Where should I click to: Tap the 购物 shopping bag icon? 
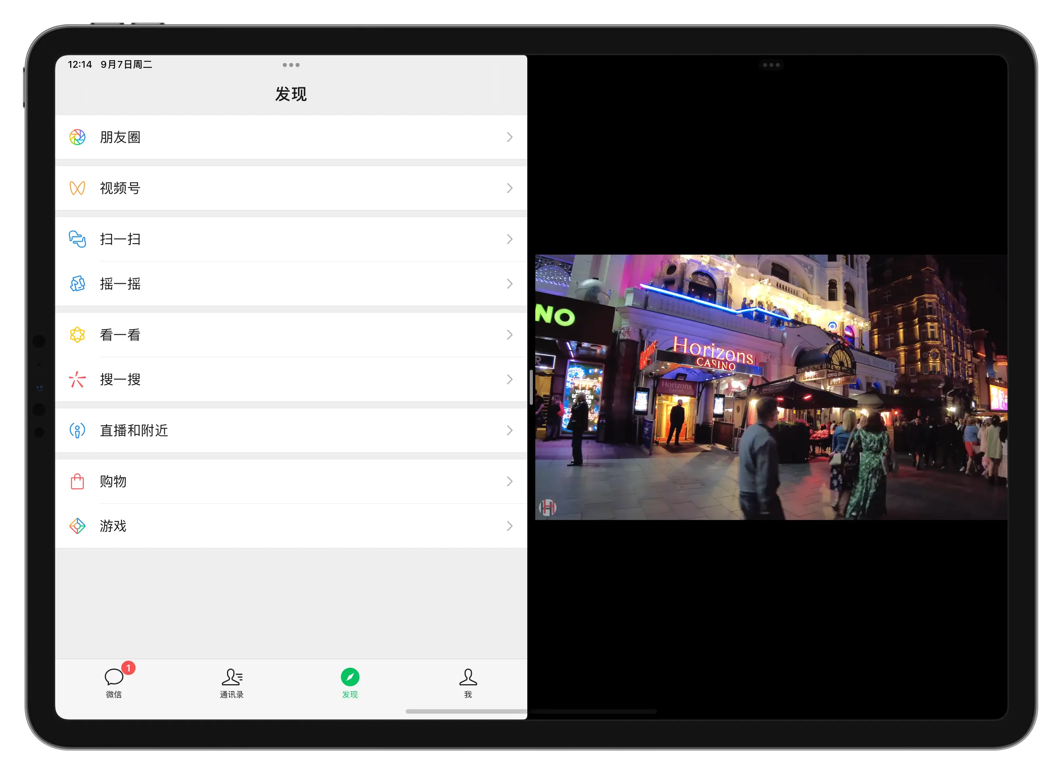pyautogui.click(x=77, y=482)
